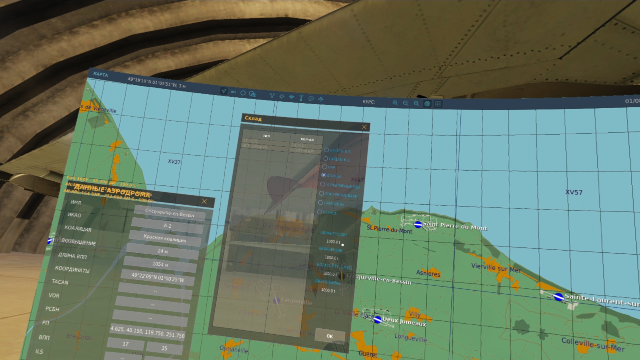640x360 pixels.
Task: Click the КОАЛИЦИЯ field Красная коалиция
Action: pyautogui.click(x=165, y=238)
